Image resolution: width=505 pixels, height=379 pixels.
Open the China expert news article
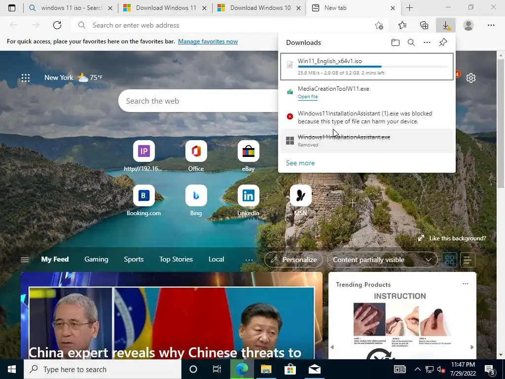171,316
